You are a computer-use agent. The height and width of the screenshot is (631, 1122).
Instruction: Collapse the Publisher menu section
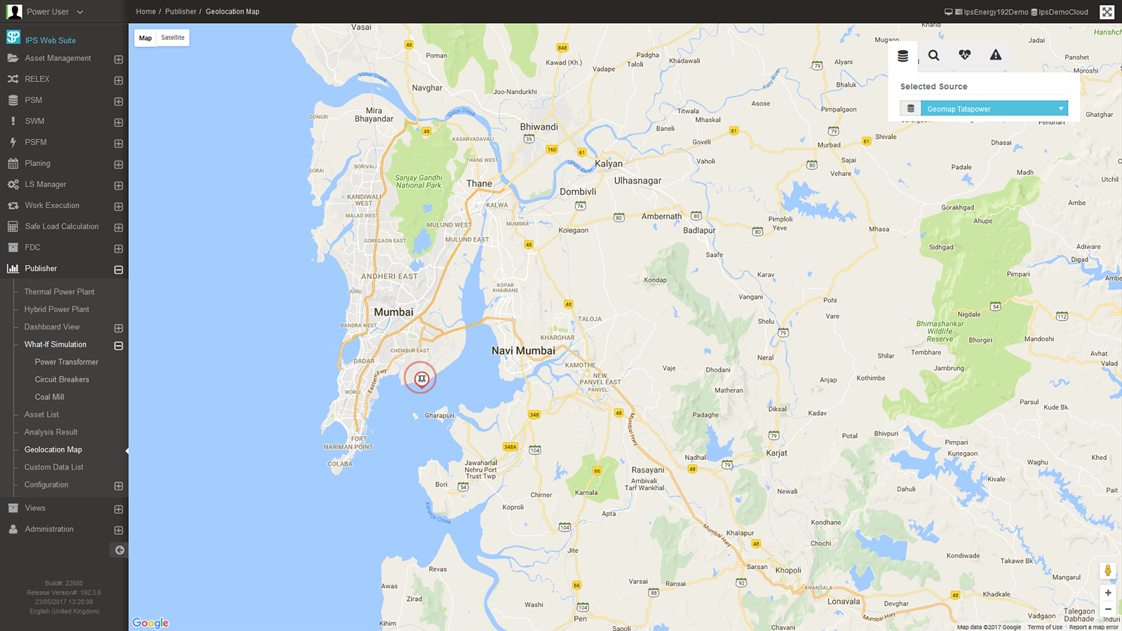point(119,270)
